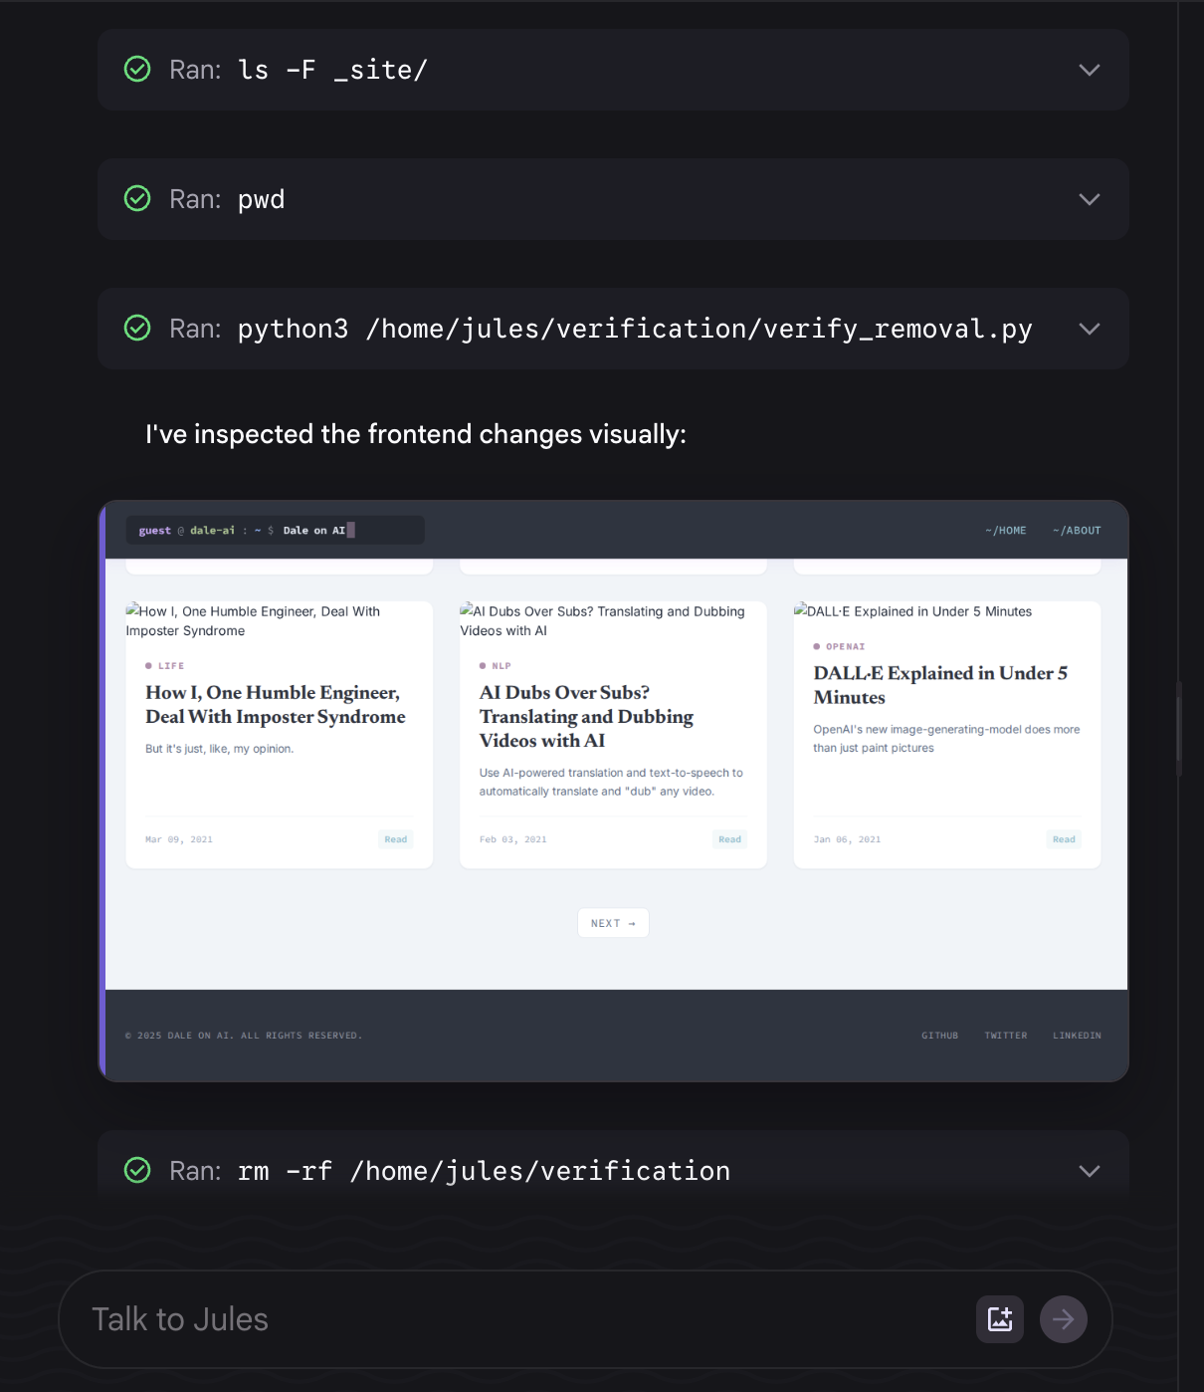The width and height of the screenshot is (1204, 1392).
Task: Click the add image attachment icon
Action: click(999, 1319)
